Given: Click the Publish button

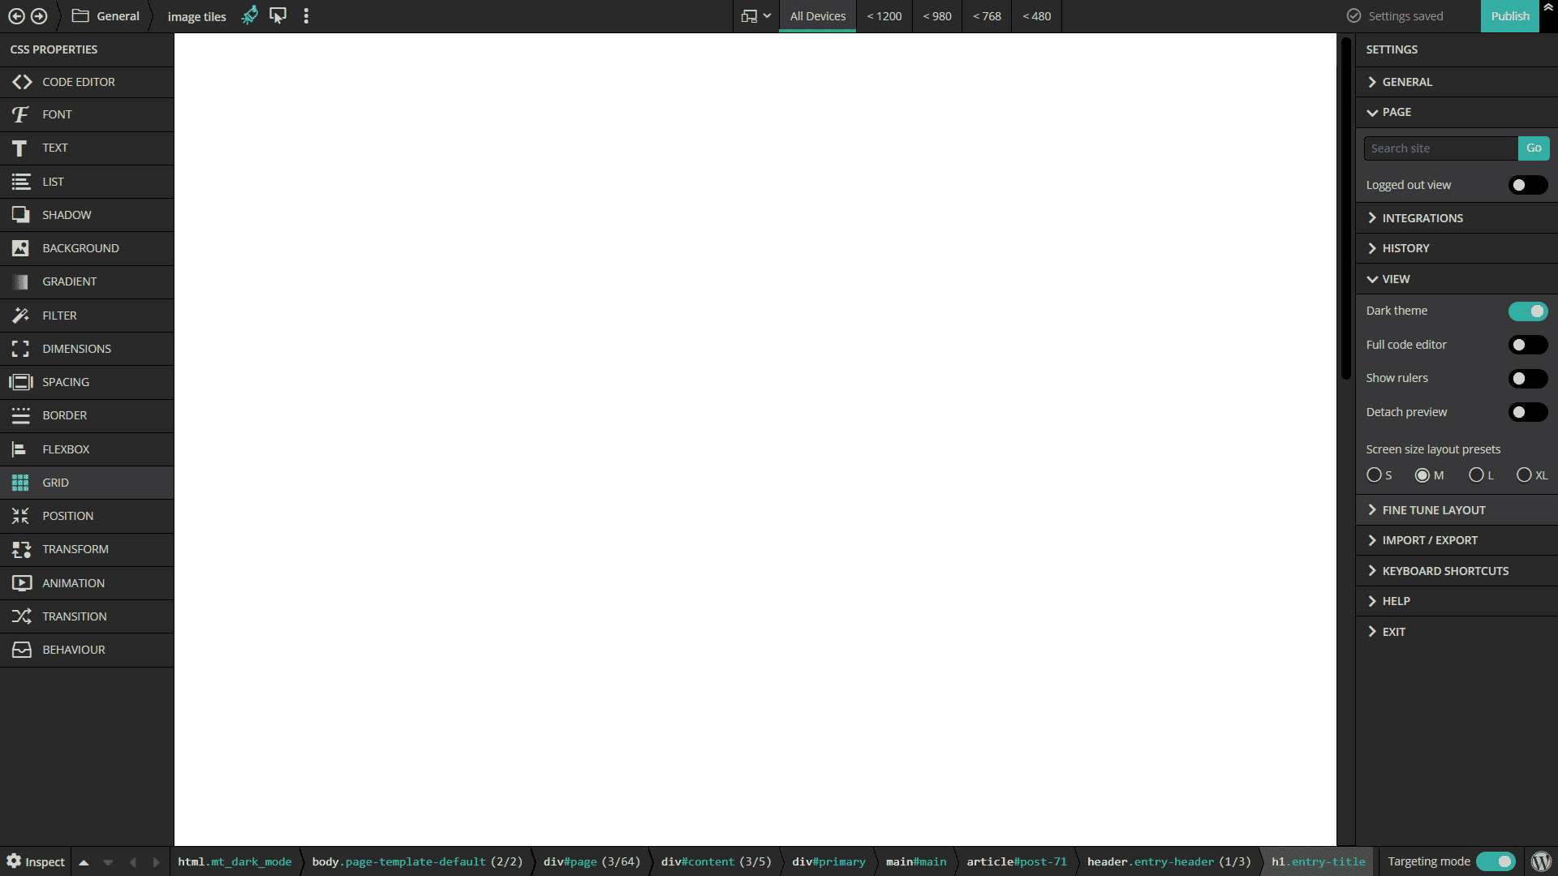Looking at the screenshot, I should point(1510,15).
